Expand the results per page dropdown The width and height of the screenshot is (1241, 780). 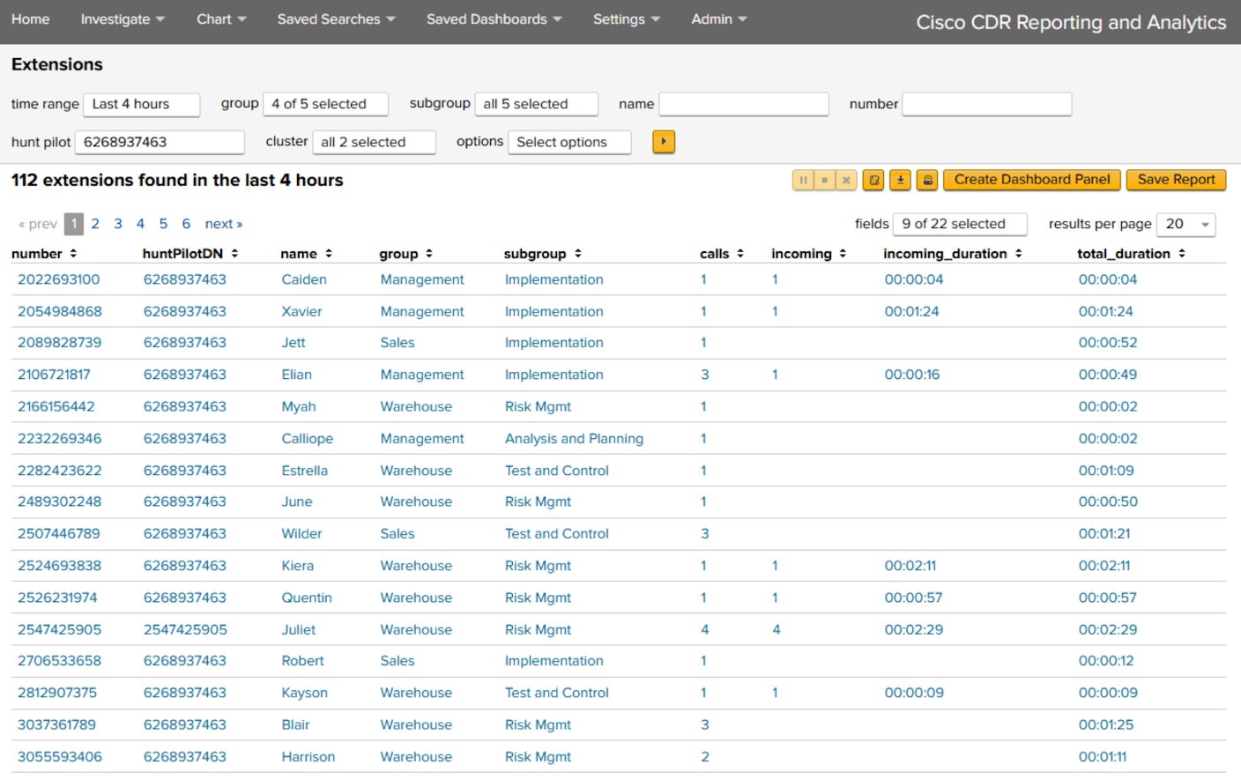pyautogui.click(x=1186, y=225)
